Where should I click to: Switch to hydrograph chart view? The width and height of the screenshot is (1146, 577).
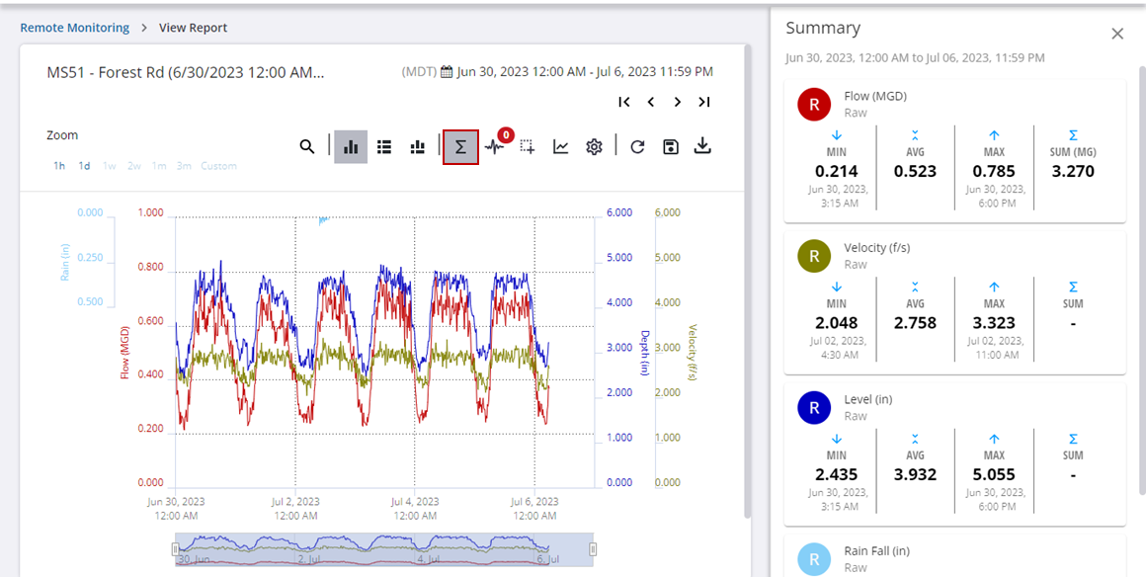351,147
